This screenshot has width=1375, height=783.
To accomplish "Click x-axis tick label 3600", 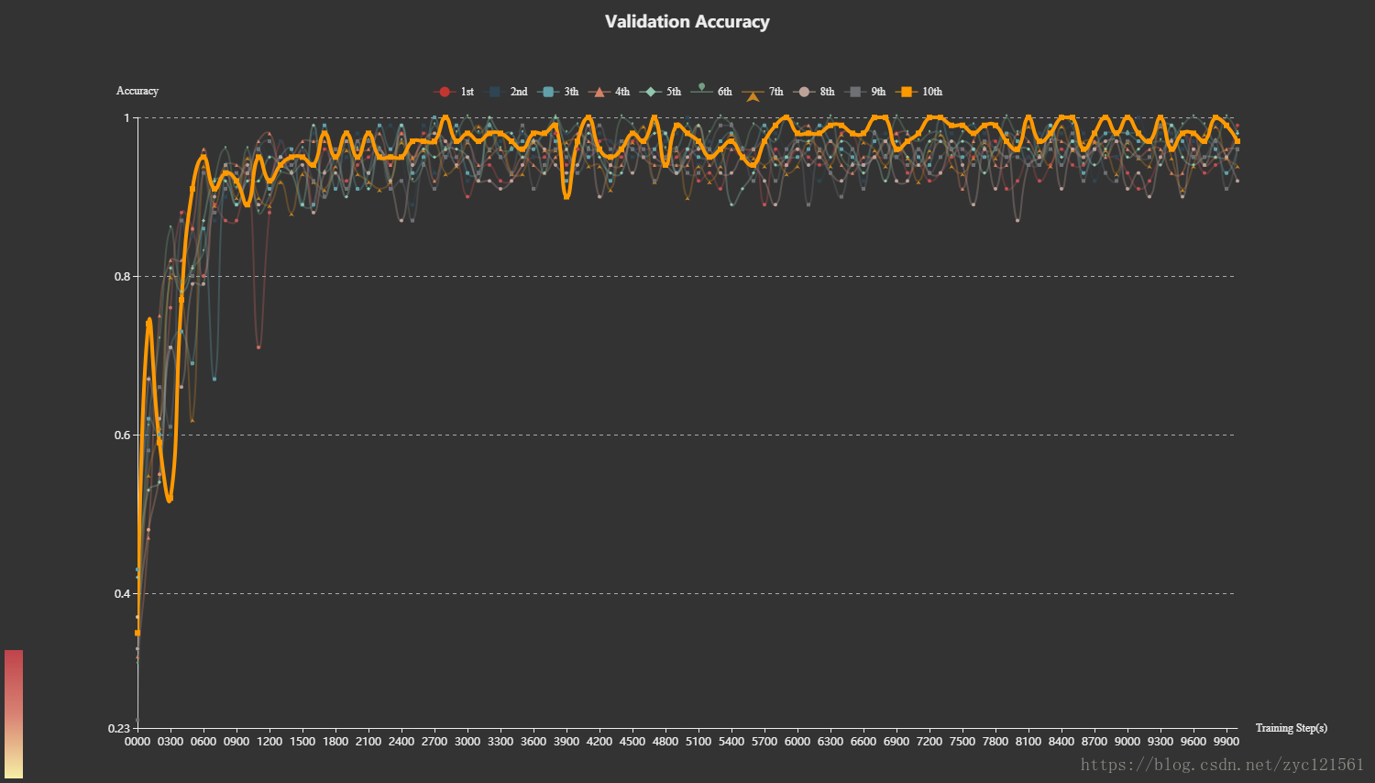I will 533,742.
